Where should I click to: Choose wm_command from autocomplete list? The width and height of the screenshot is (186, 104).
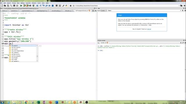click(23, 53)
